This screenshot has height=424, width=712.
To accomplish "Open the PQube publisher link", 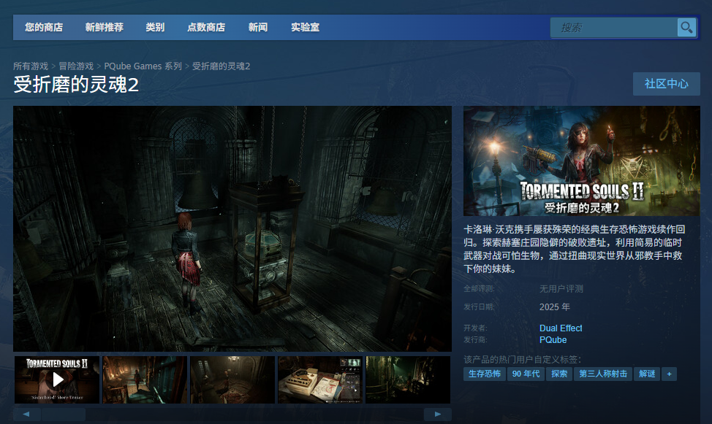I will 553,339.
